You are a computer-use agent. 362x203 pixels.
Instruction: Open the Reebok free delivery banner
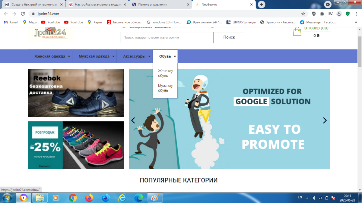(x=76, y=93)
